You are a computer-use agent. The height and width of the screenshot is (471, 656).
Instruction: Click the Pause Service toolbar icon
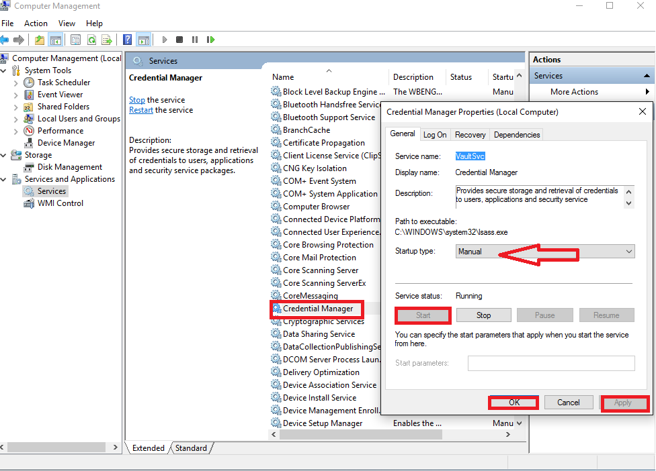(x=194, y=40)
